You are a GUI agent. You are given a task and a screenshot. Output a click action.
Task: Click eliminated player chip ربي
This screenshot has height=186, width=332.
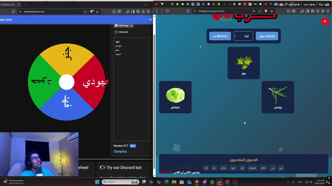click(x=272, y=168)
